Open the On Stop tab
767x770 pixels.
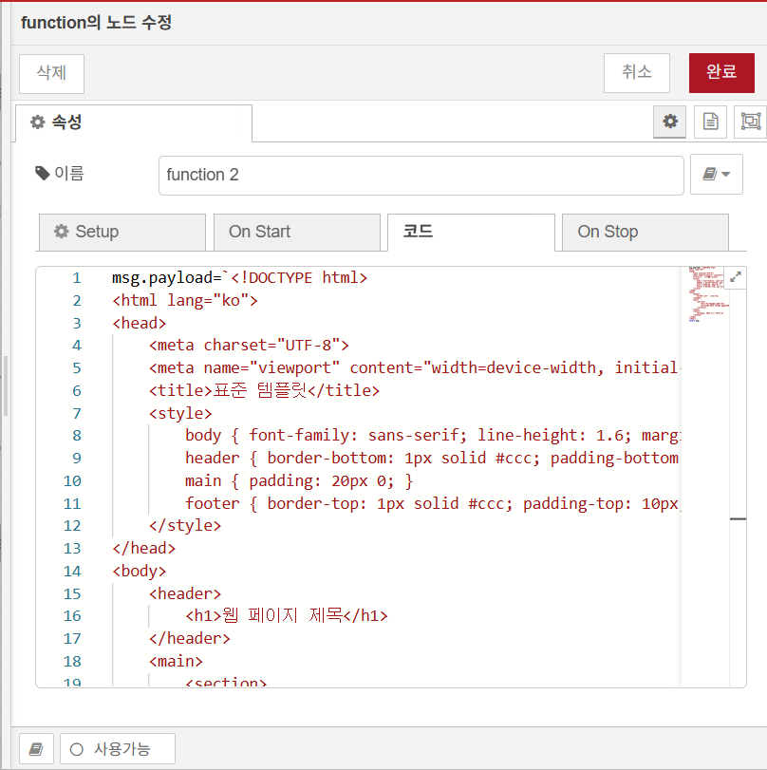(645, 232)
